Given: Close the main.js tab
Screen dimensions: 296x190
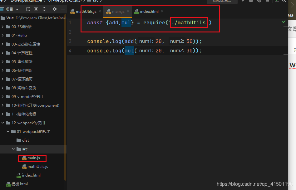Looking at the screenshot, I should pos(128,12).
